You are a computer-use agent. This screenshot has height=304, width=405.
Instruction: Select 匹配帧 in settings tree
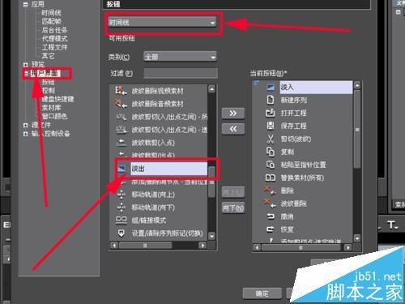click(x=51, y=21)
